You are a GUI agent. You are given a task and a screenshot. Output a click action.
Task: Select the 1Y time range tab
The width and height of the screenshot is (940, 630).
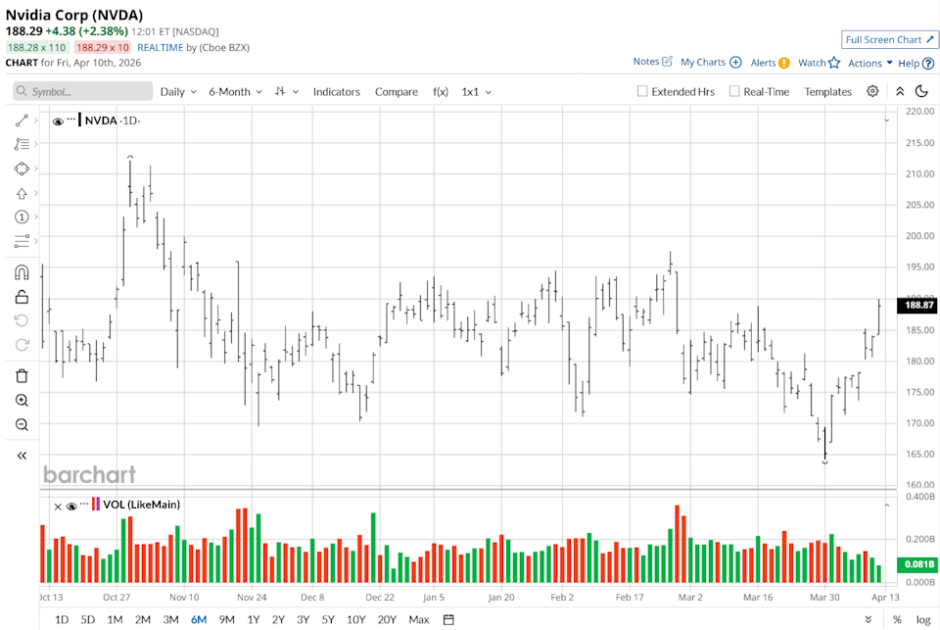point(253,619)
